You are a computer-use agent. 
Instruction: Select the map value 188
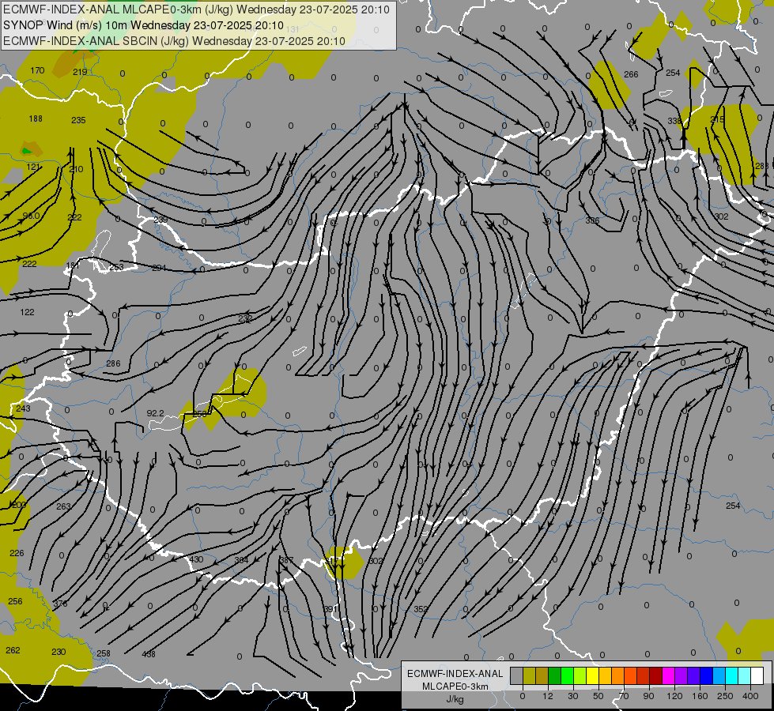36,118
